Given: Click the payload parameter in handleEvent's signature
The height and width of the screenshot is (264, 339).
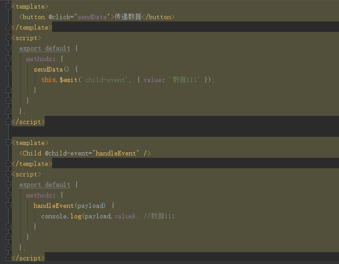Looking at the screenshot, I should (x=90, y=206).
